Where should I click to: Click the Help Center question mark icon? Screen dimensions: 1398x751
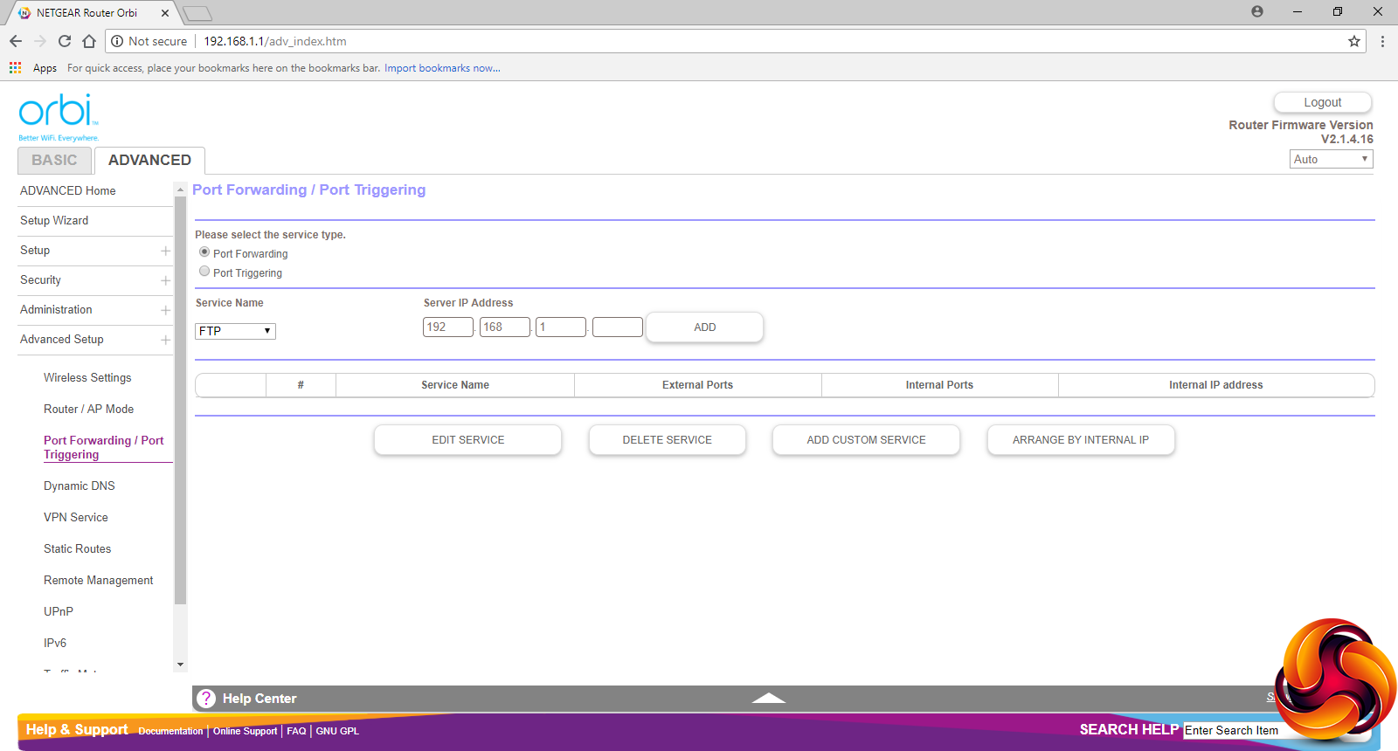[x=206, y=699]
